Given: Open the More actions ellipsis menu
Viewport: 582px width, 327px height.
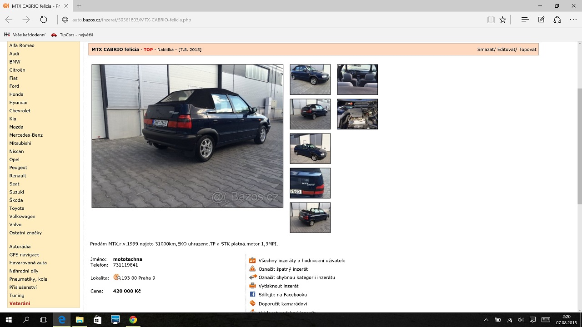Looking at the screenshot, I should point(573,20).
